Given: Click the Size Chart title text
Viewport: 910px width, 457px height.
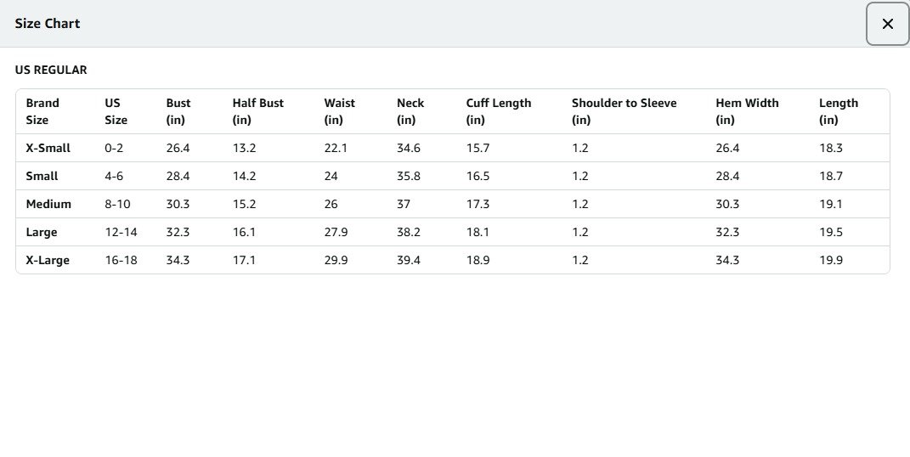Looking at the screenshot, I should tap(48, 24).
